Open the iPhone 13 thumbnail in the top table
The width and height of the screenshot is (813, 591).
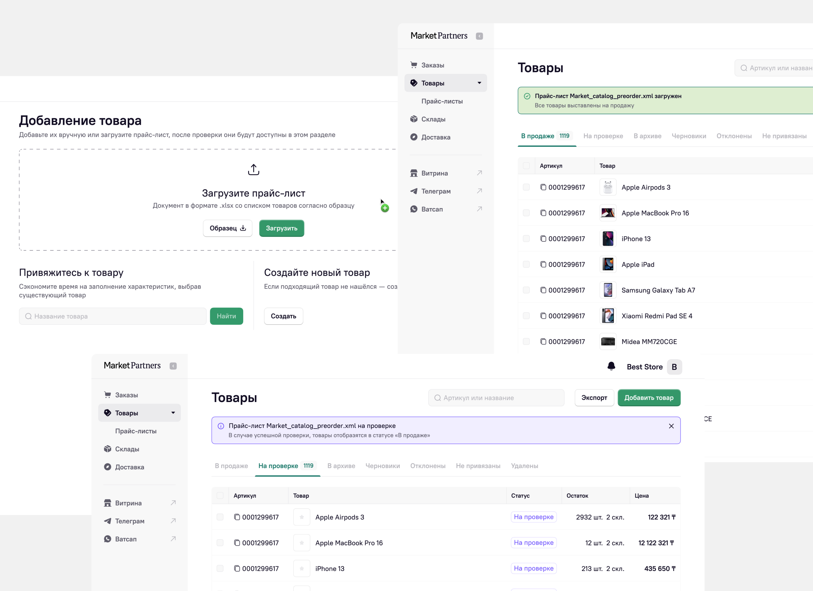(x=608, y=239)
